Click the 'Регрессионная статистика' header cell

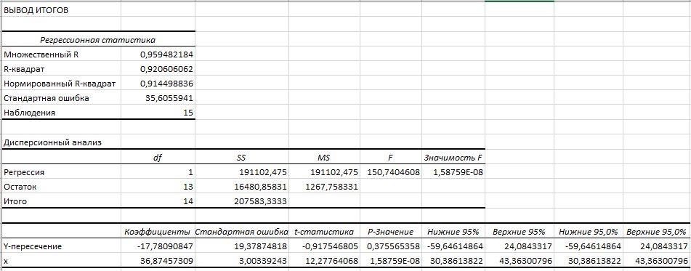(98, 40)
